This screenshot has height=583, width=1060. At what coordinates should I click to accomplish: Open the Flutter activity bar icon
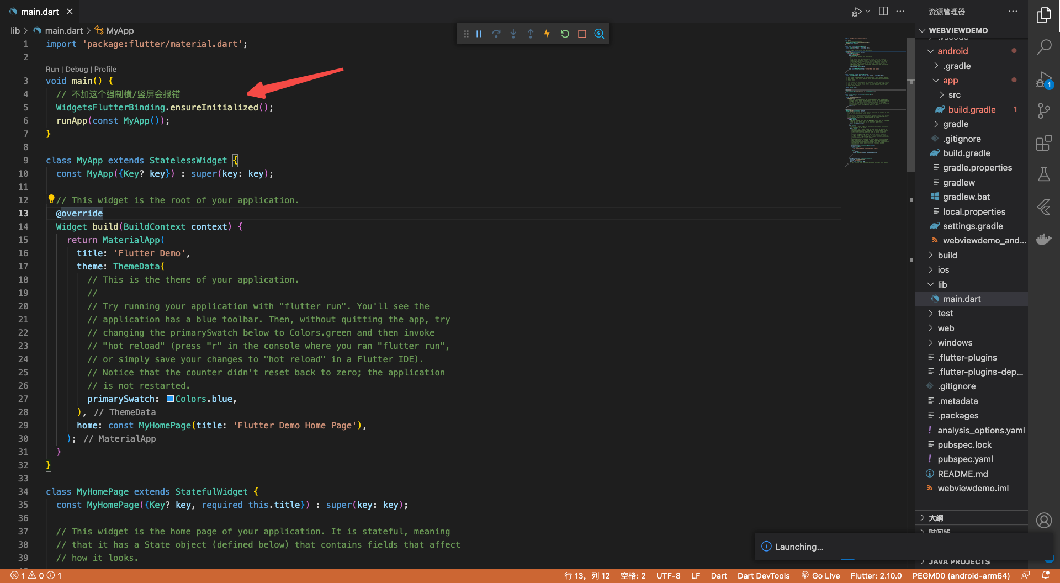tap(1044, 207)
